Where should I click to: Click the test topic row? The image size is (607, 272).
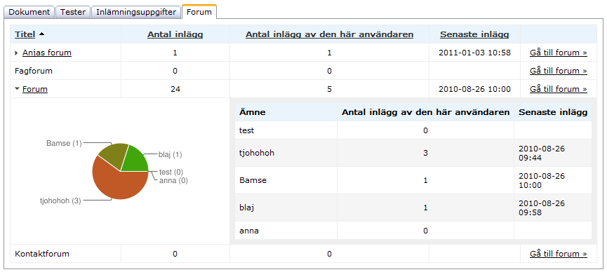click(x=413, y=130)
